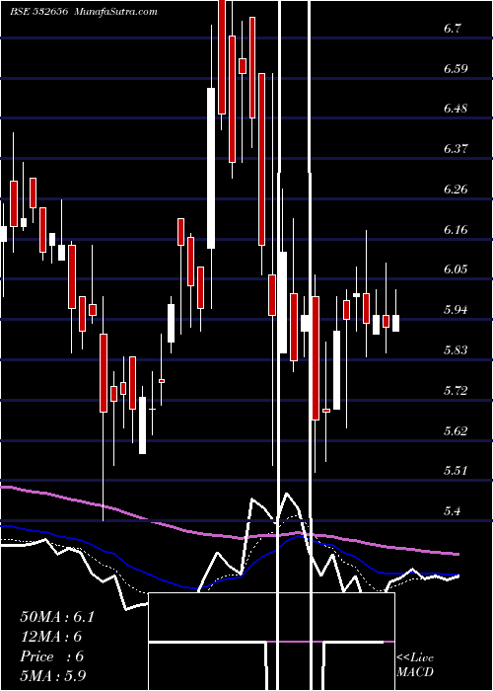Click the 50MA : 6.1 indicator text
Screen dimensions: 493x691
click(x=57, y=617)
